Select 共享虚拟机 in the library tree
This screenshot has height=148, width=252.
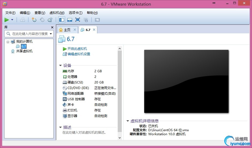pyautogui.click(x=24, y=51)
